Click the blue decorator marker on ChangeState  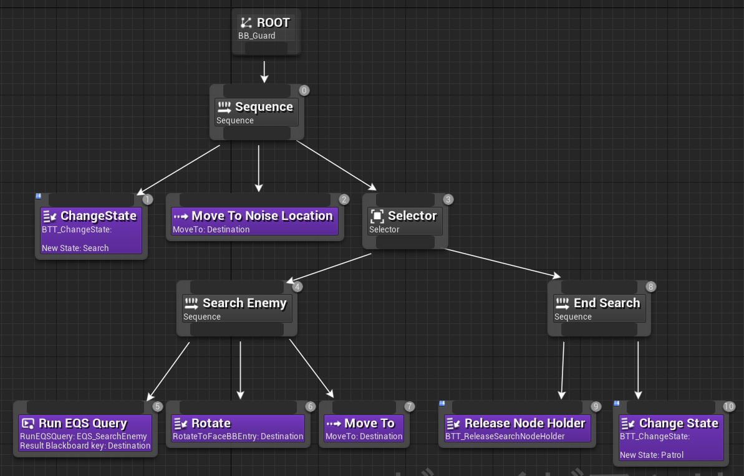[x=39, y=196]
